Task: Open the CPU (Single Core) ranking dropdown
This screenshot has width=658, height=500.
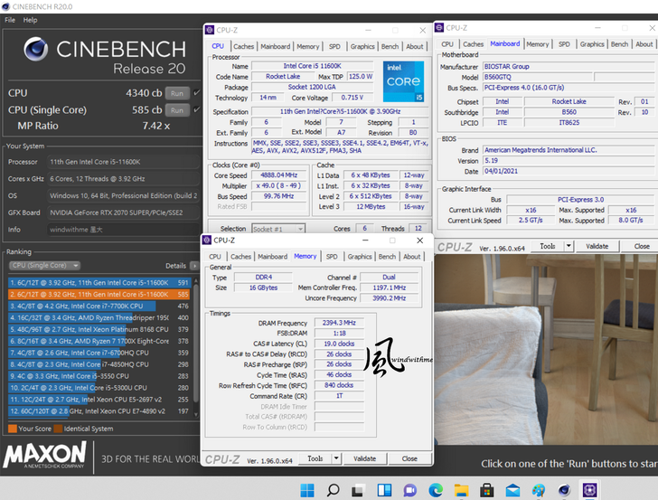Action: pos(42,266)
